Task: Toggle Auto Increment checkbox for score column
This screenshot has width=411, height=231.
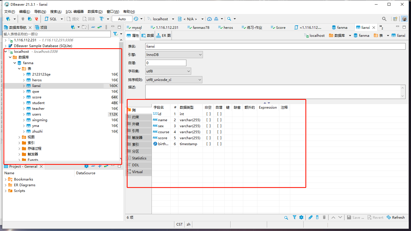Action: tap(219, 138)
